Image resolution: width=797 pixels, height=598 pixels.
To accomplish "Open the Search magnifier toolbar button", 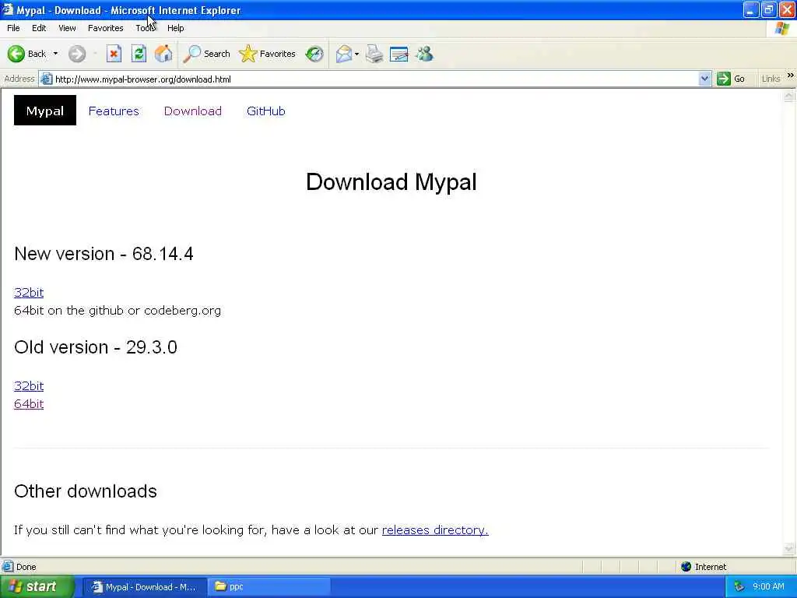I will pos(206,54).
